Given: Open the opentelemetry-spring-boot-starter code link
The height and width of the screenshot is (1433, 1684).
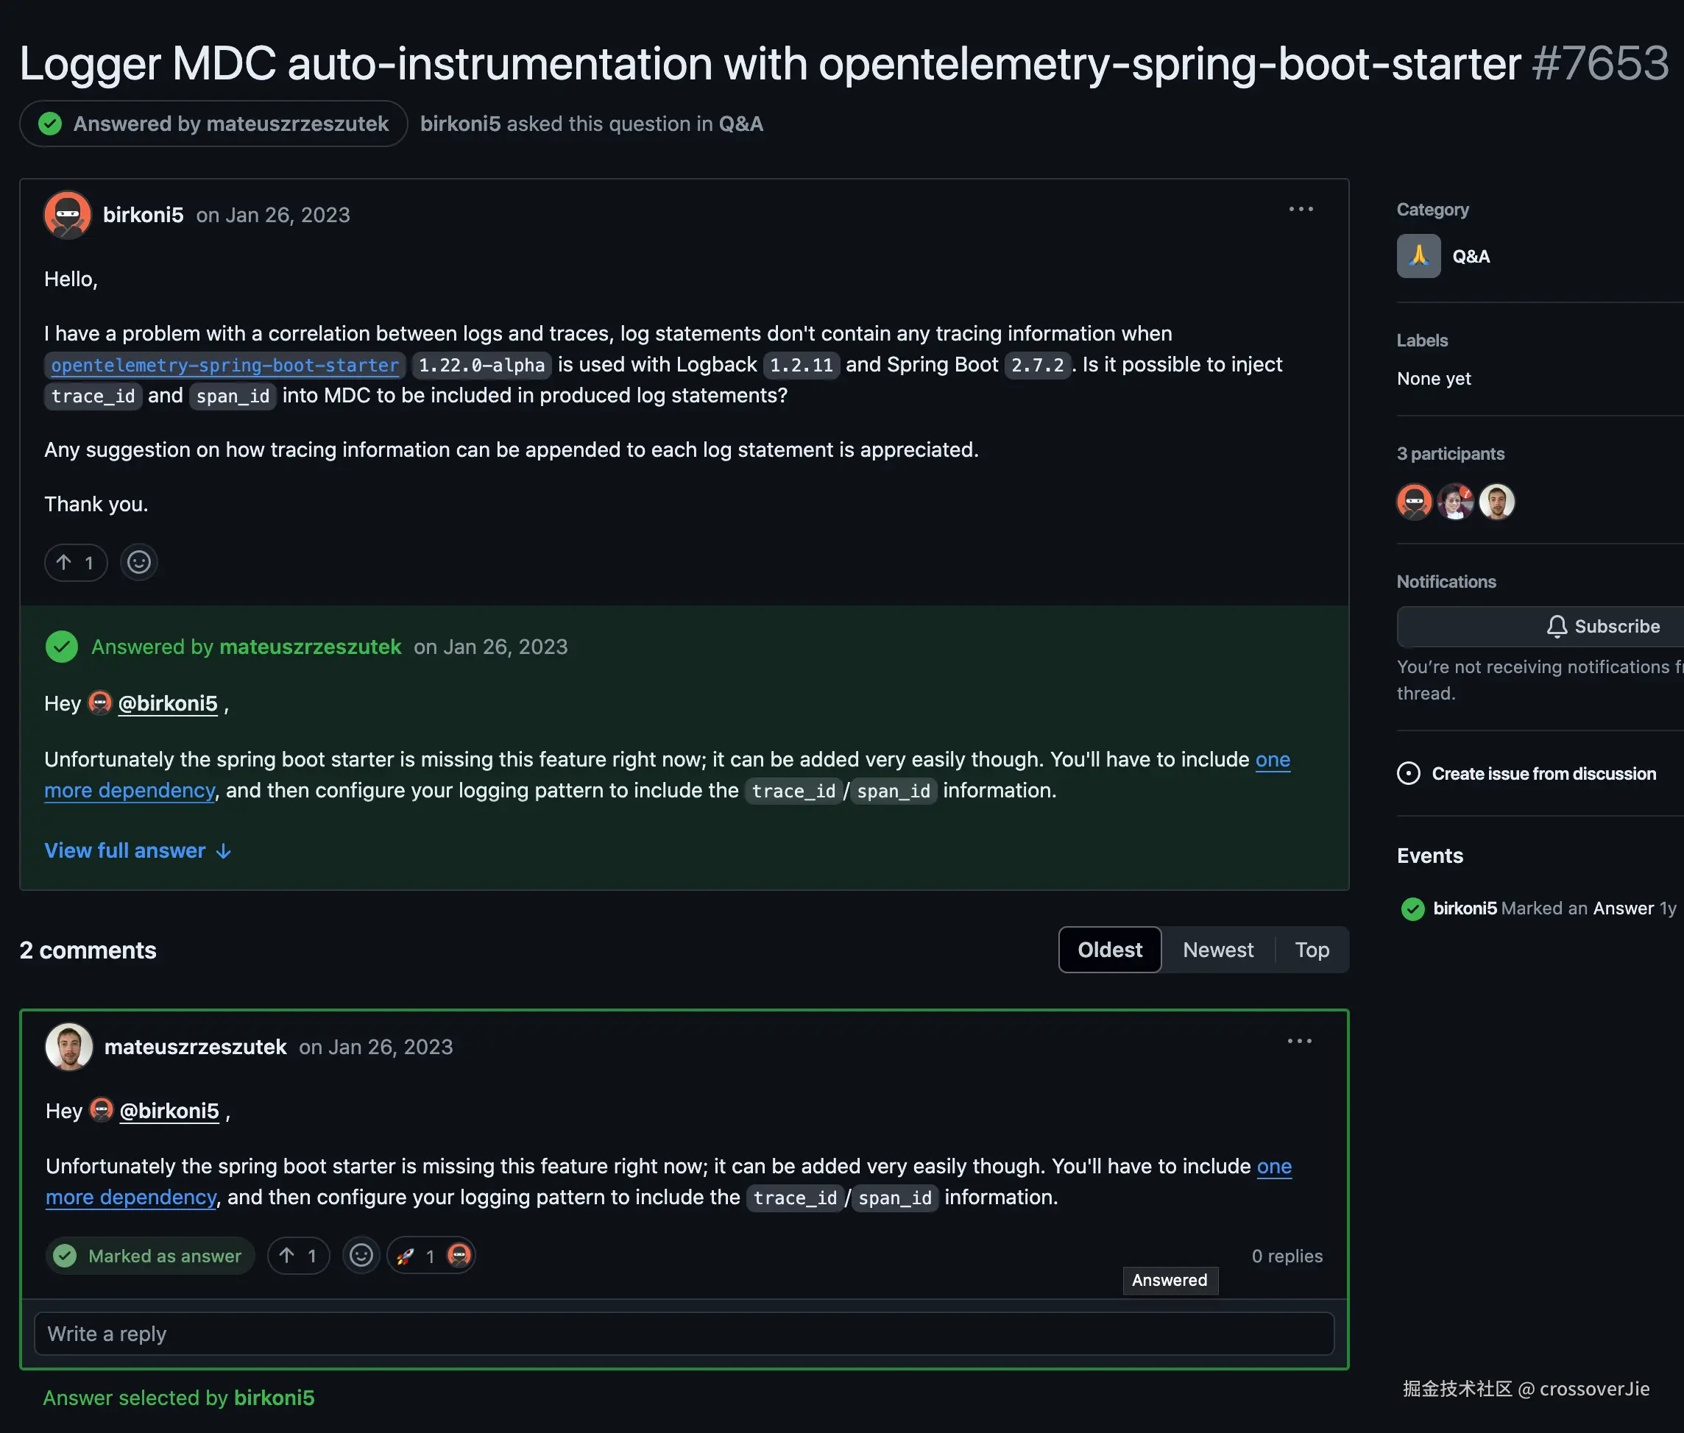Looking at the screenshot, I should tap(225, 366).
